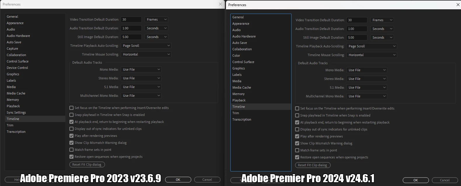The height and width of the screenshot is (186, 461).
Task: Edit Video Transition Default Duration field, left window
Action: click(131, 19)
